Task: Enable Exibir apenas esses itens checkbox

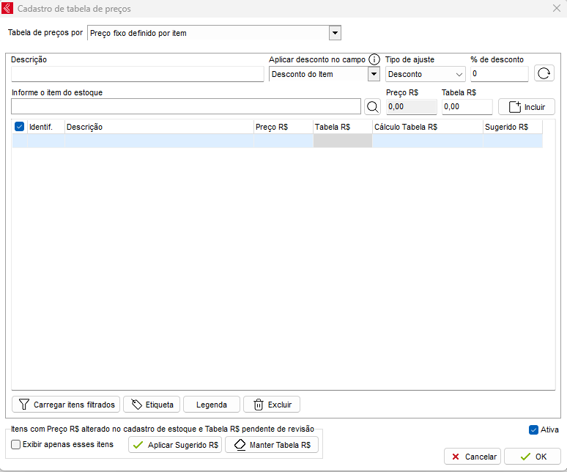Action: [16, 444]
